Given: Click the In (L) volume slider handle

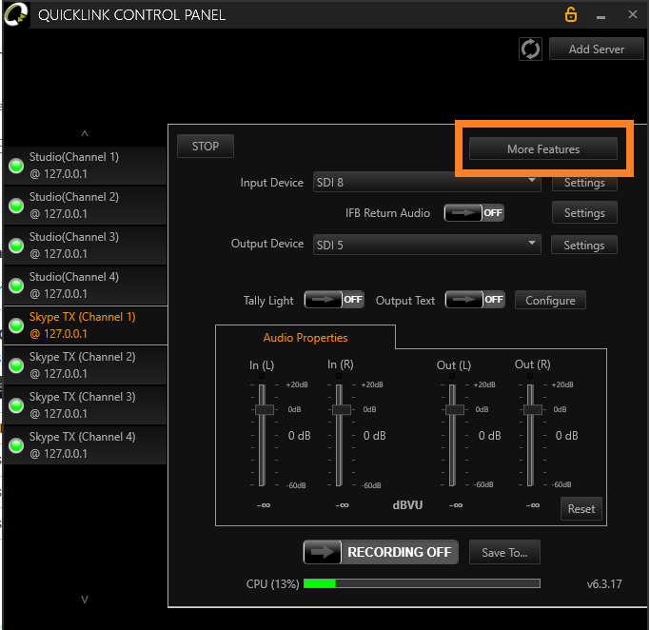Looking at the screenshot, I should pos(264,410).
